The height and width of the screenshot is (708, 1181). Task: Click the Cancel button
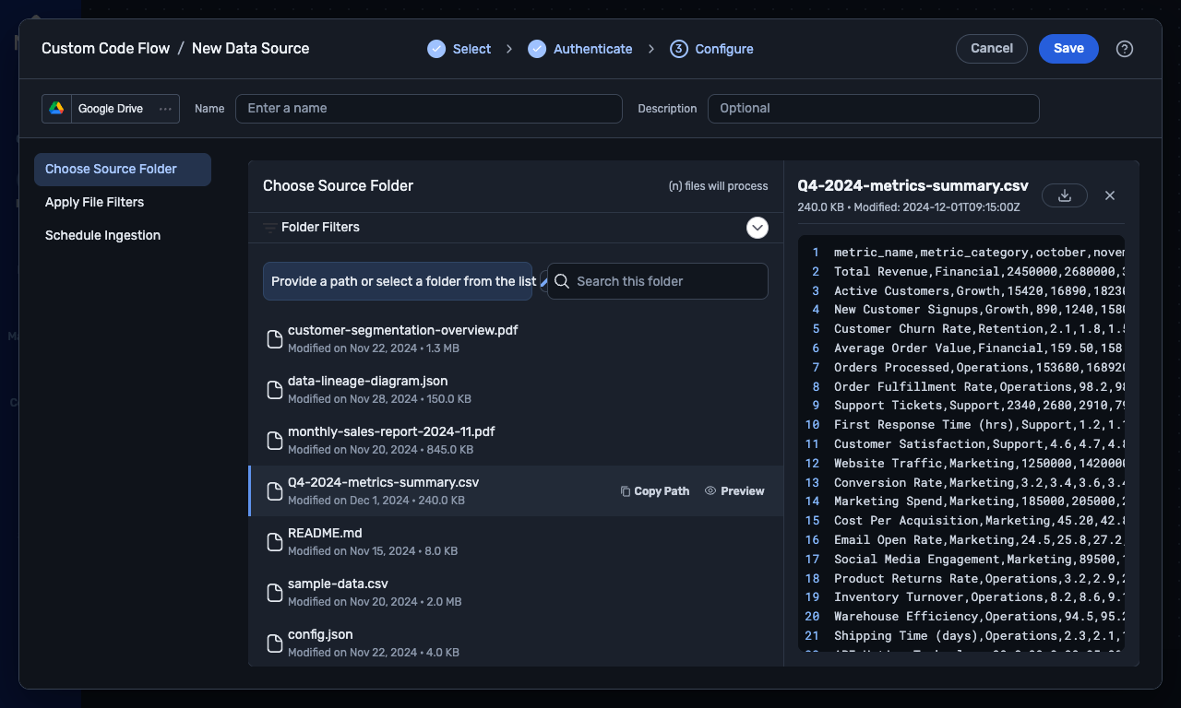pyautogui.click(x=992, y=49)
